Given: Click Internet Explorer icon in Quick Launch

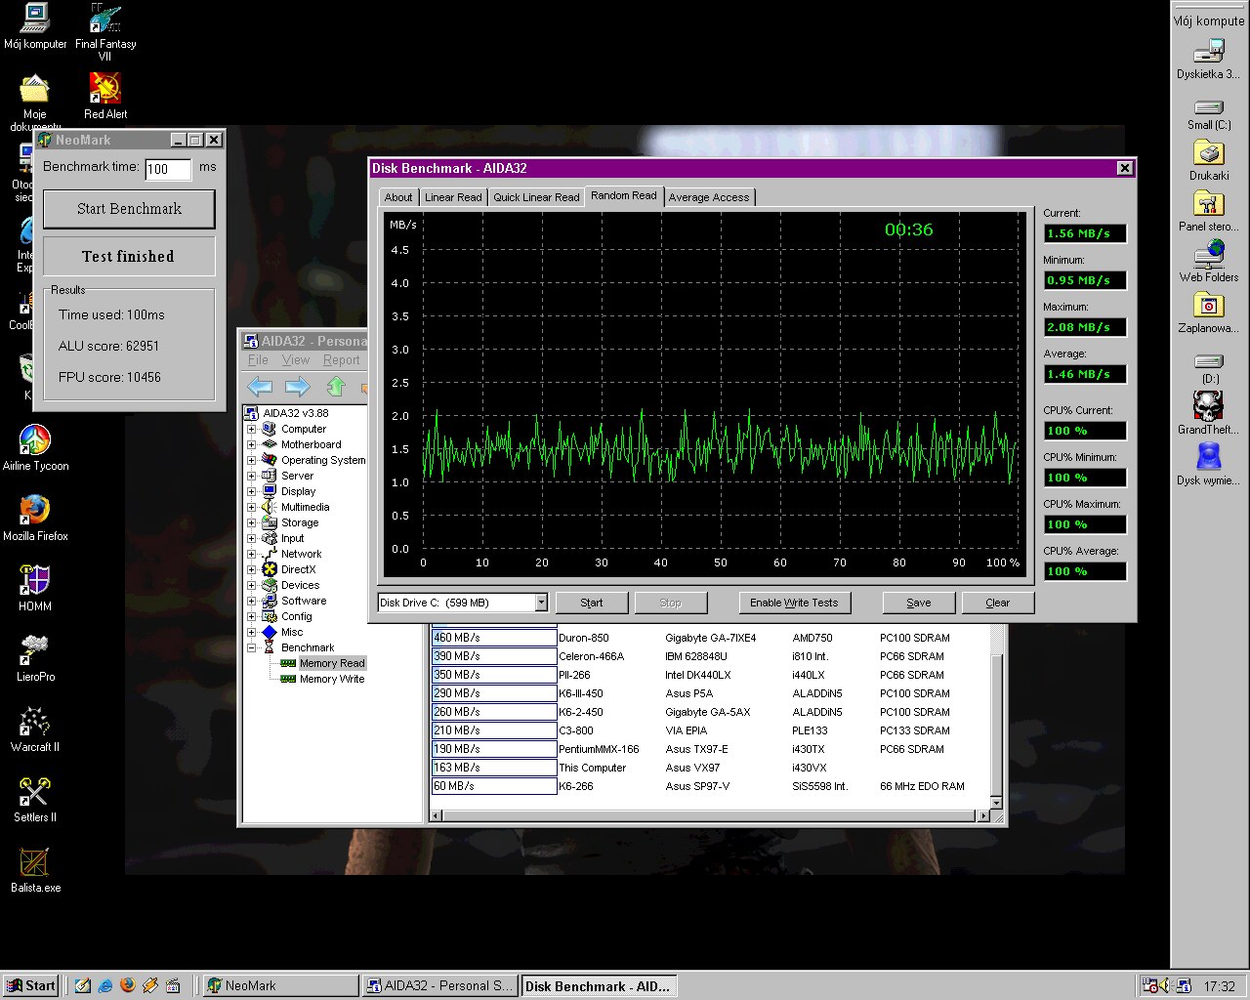Looking at the screenshot, I should 104,985.
